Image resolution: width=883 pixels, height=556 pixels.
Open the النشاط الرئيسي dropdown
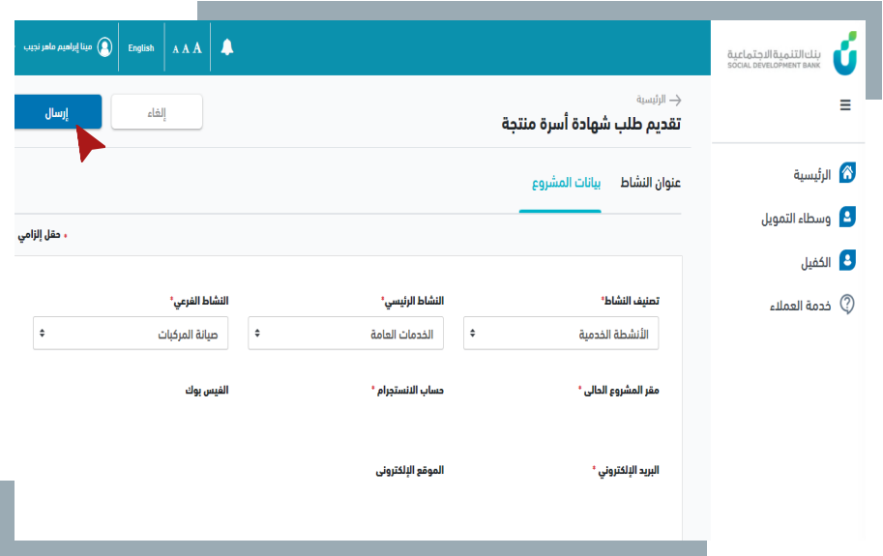(346, 334)
